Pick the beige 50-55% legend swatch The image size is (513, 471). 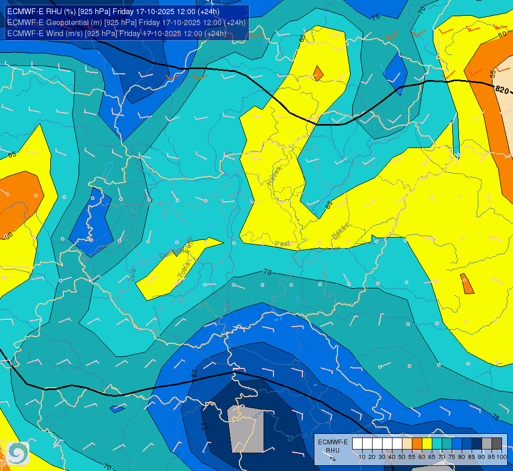coord(407,444)
